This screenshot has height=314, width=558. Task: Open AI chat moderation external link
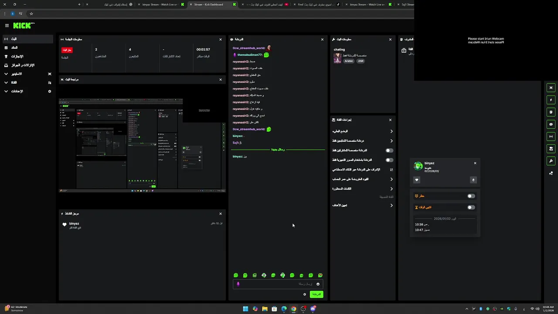(391, 170)
